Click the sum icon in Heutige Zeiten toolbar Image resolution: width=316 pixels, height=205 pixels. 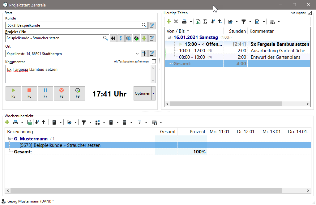(205, 22)
